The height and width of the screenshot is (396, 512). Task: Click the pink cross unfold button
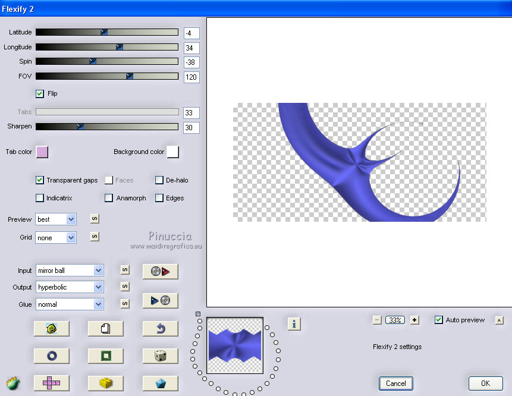coord(52,384)
